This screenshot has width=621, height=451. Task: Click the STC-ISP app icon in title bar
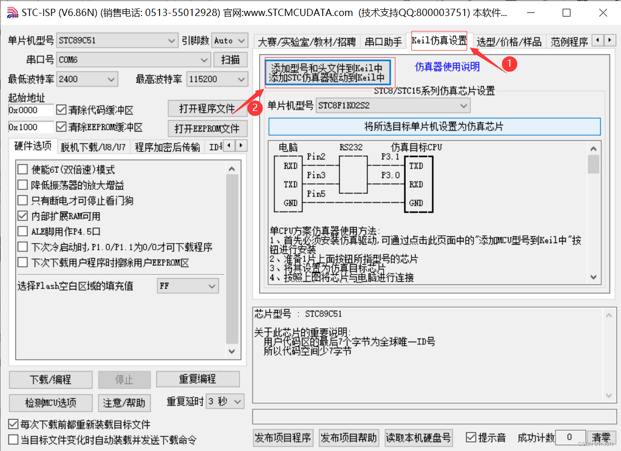point(12,12)
